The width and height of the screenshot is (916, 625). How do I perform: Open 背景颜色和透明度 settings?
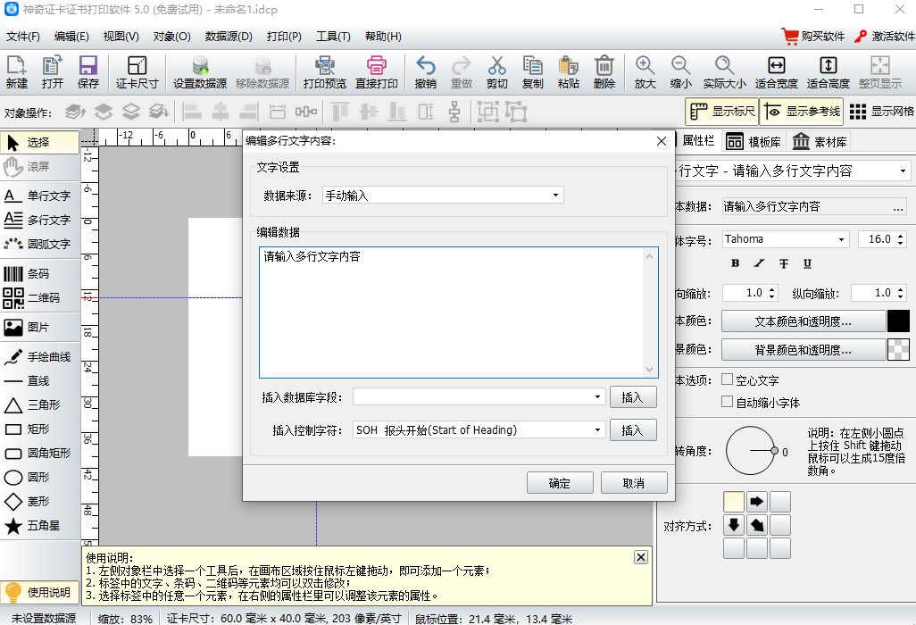click(x=804, y=350)
